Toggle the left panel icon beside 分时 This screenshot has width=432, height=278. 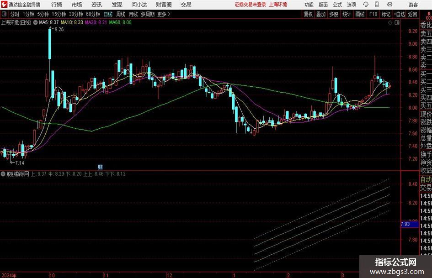click(x=4, y=14)
